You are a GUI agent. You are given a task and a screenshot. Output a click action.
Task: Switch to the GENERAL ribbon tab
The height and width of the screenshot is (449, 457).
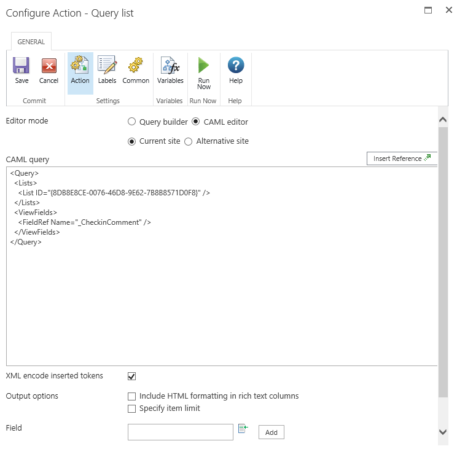(x=31, y=42)
